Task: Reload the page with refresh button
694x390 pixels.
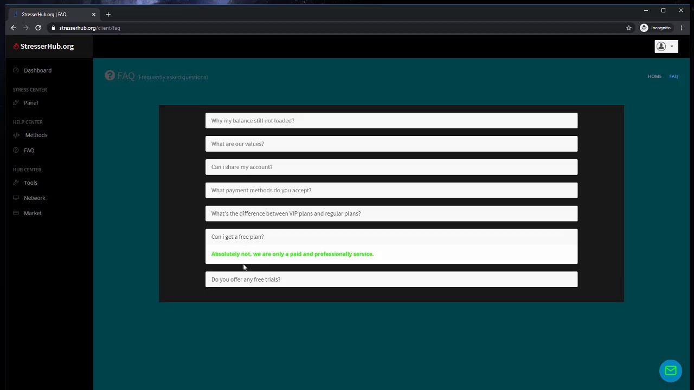Action: (x=38, y=28)
